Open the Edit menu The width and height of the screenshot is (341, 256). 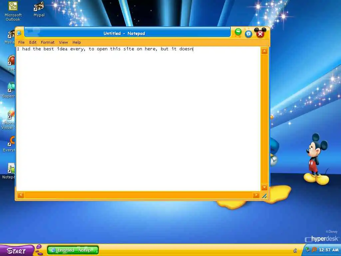[x=33, y=42]
